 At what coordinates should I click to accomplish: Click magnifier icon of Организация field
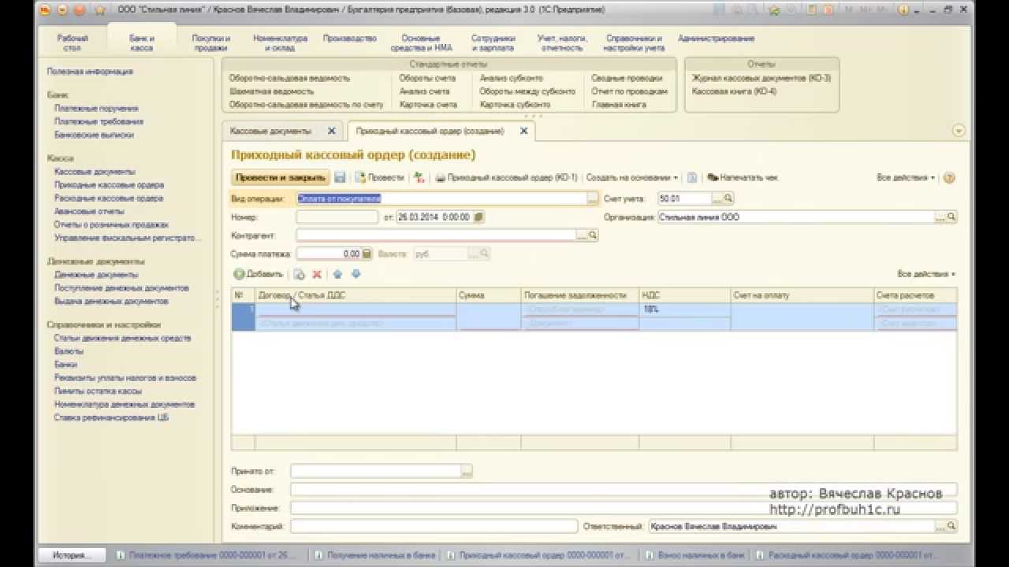[x=951, y=217]
